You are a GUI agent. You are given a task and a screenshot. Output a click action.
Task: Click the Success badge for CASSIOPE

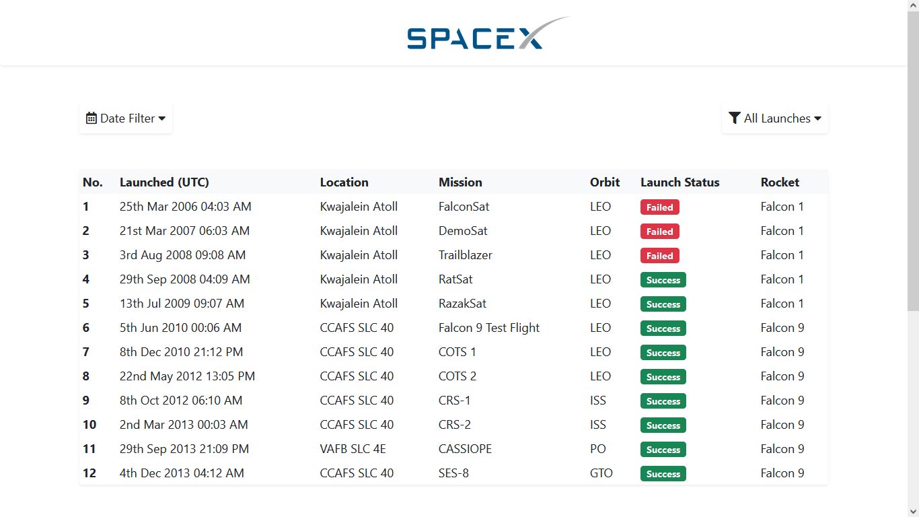[x=663, y=449]
